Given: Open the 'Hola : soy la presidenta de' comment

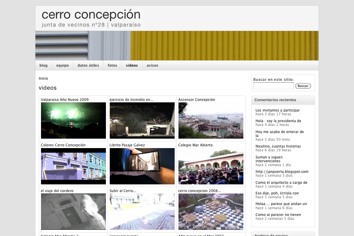Looking at the screenshot, I should coord(278,121).
